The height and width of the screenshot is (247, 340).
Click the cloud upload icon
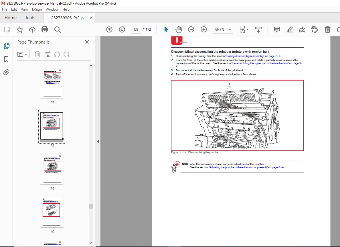[32, 30]
